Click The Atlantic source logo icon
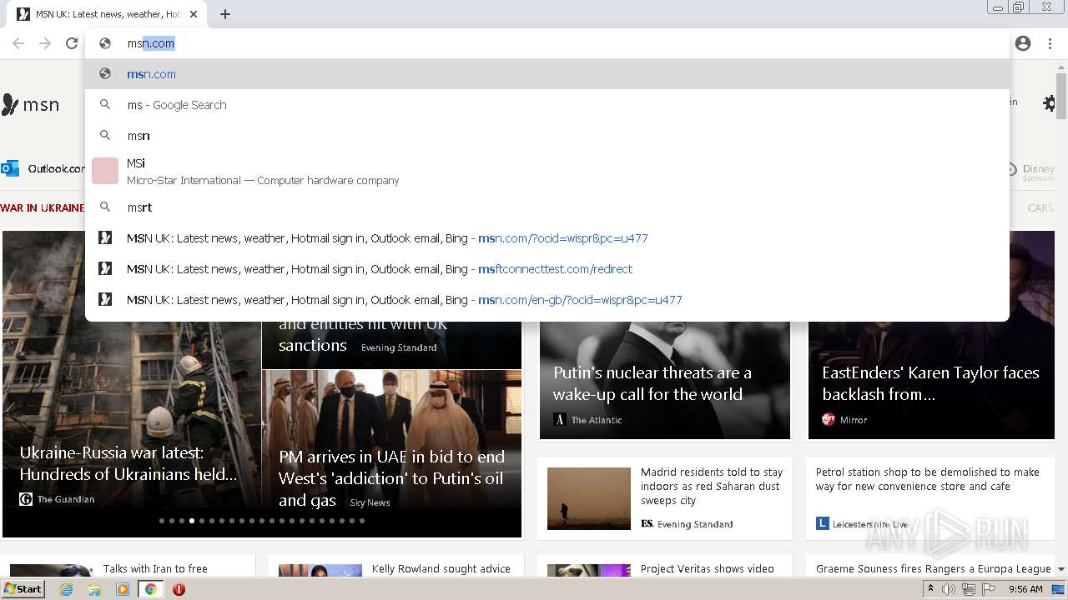1068x600 pixels. pyautogui.click(x=561, y=420)
